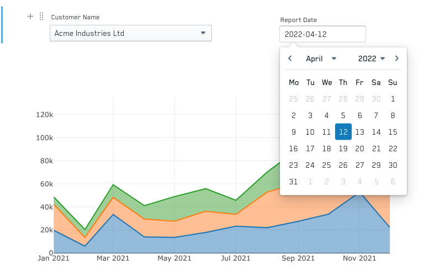Open the 2022 year dropdown
Image resolution: width=424 pixels, height=276 pixels.
pyautogui.click(x=371, y=59)
